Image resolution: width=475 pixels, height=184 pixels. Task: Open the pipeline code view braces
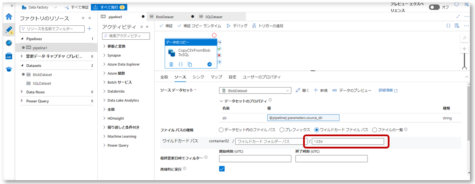coord(448,26)
